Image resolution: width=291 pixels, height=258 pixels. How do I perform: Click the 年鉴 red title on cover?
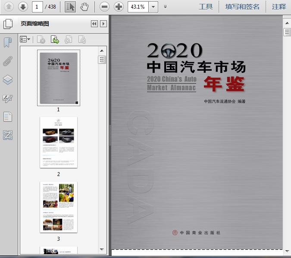tap(224, 84)
